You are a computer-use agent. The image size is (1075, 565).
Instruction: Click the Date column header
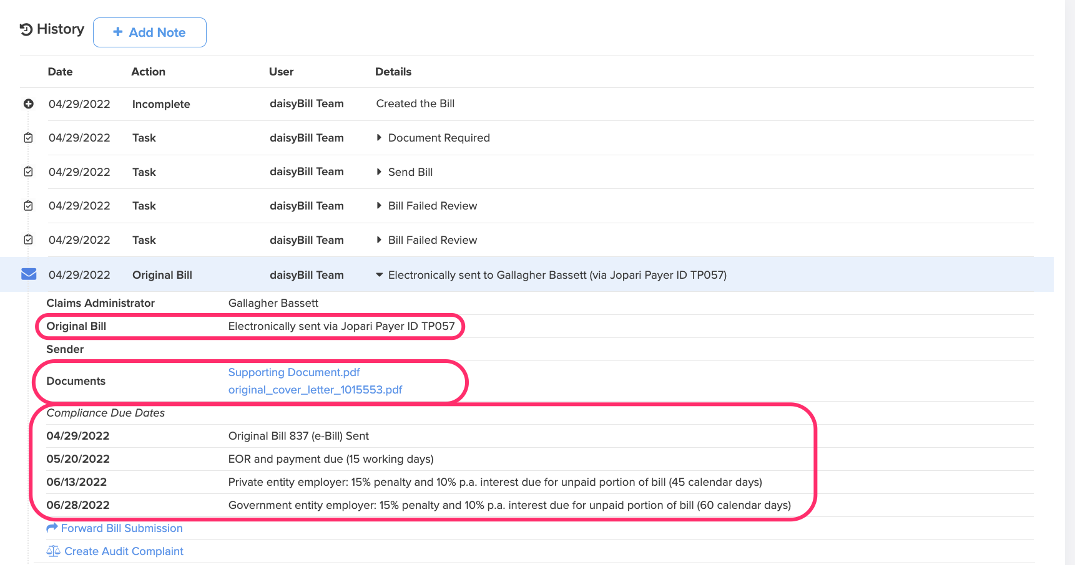[60, 72]
